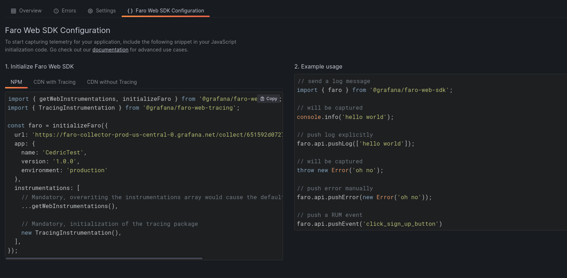The width and height of the screenshot is (567, 278).
Task: Click the example 'import { faro }' line
Action: (375, 90)
